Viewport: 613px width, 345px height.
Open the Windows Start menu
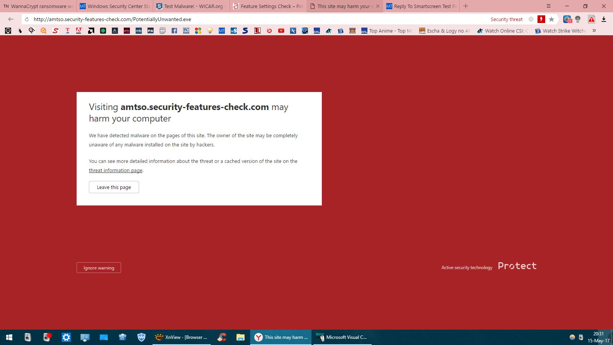(x=9, y=337)
